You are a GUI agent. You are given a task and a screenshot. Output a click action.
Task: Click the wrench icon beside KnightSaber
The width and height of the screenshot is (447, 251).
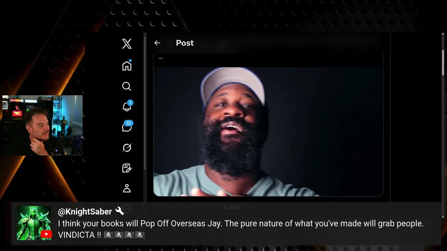[119, 211]
